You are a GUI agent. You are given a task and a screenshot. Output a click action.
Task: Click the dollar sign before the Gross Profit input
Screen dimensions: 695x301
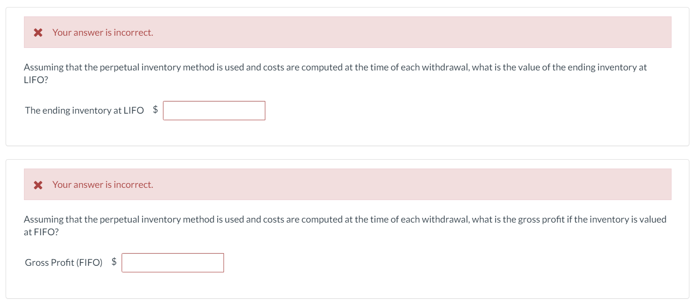(x=114, y=262)
